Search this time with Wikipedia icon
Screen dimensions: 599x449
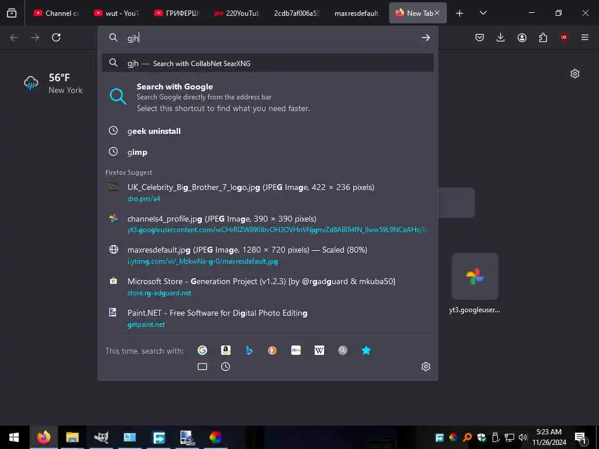point(319,350)
